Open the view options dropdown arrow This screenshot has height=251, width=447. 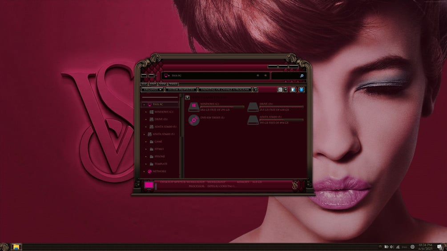(x=286, y=90)
